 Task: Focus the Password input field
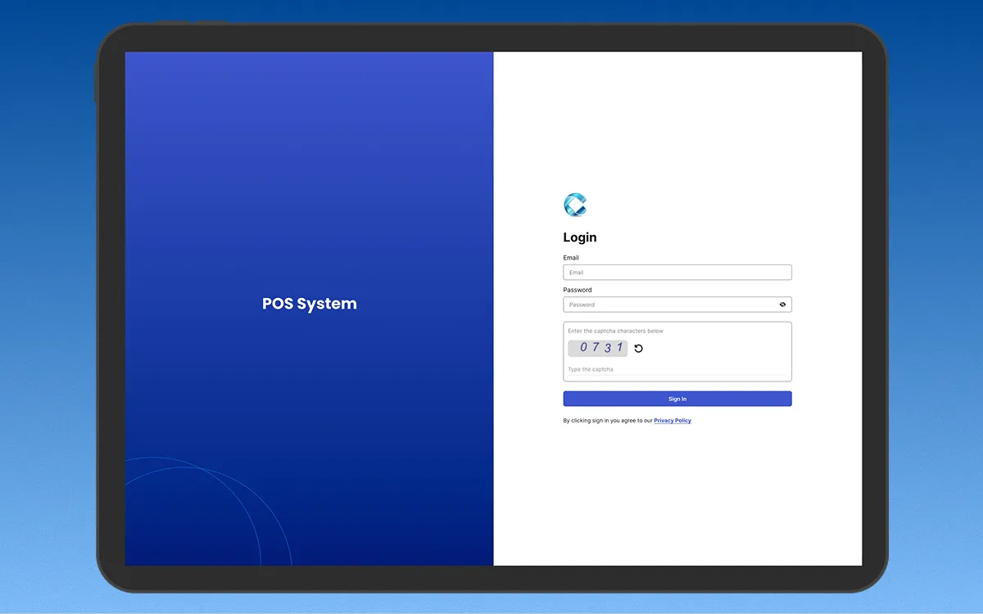point(677,305)
